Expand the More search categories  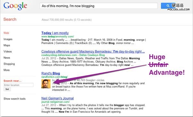[x=6, y=70]
